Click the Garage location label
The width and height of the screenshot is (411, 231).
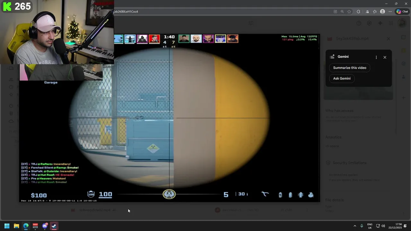point(51,82)
